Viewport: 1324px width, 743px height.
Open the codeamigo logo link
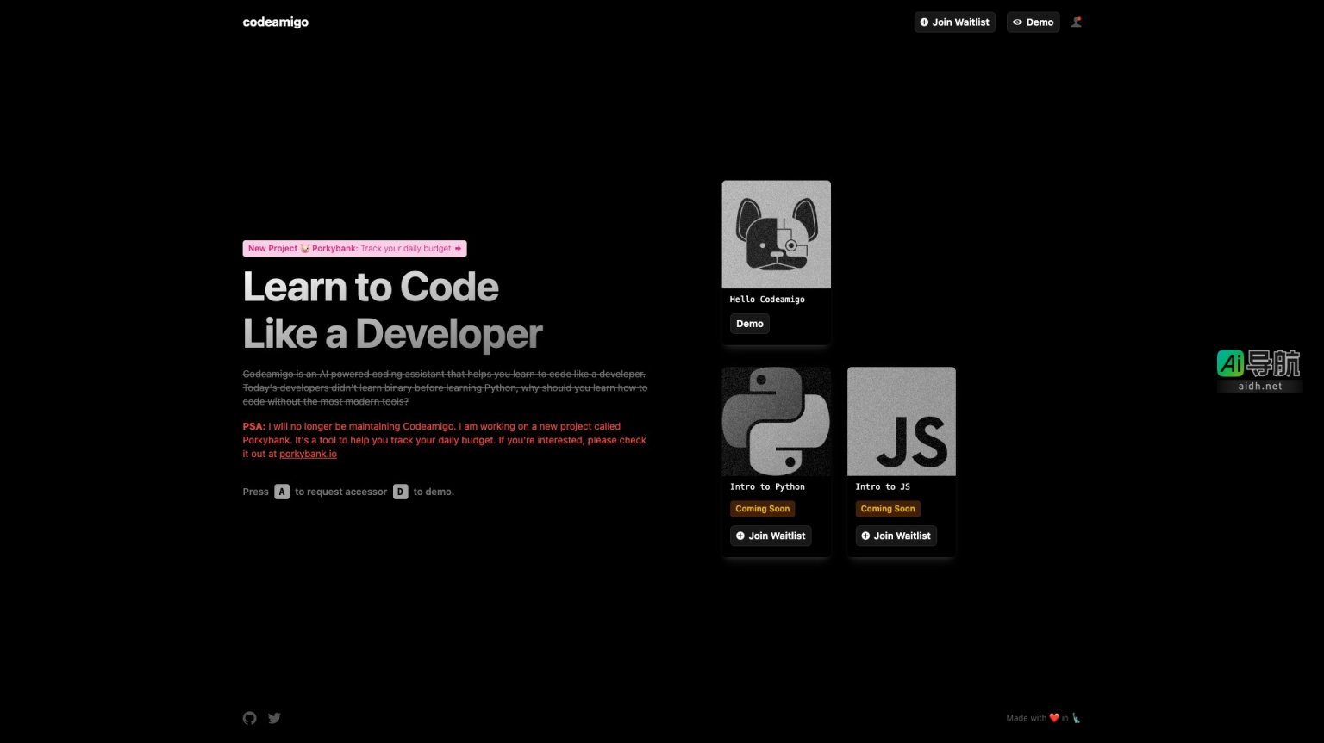coord(275,22)
